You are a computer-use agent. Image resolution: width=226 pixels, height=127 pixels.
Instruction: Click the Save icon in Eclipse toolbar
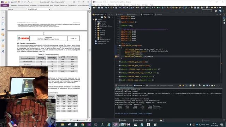[99, 7]
